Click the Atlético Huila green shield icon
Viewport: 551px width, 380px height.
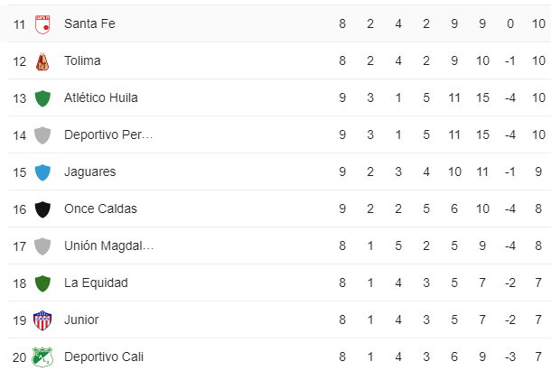[42, 98]
